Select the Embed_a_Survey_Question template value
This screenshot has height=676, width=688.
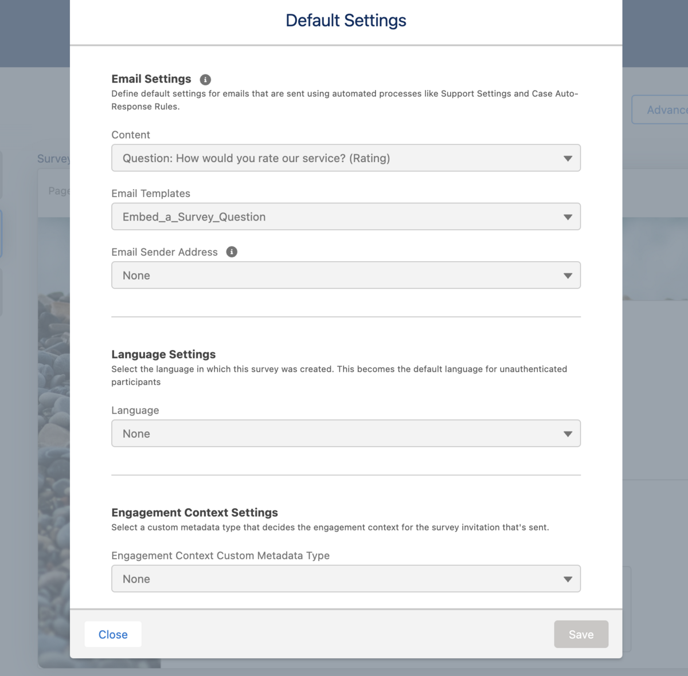point(194,217)
